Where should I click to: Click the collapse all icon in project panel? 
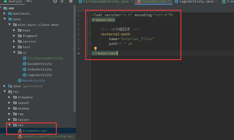62,1
